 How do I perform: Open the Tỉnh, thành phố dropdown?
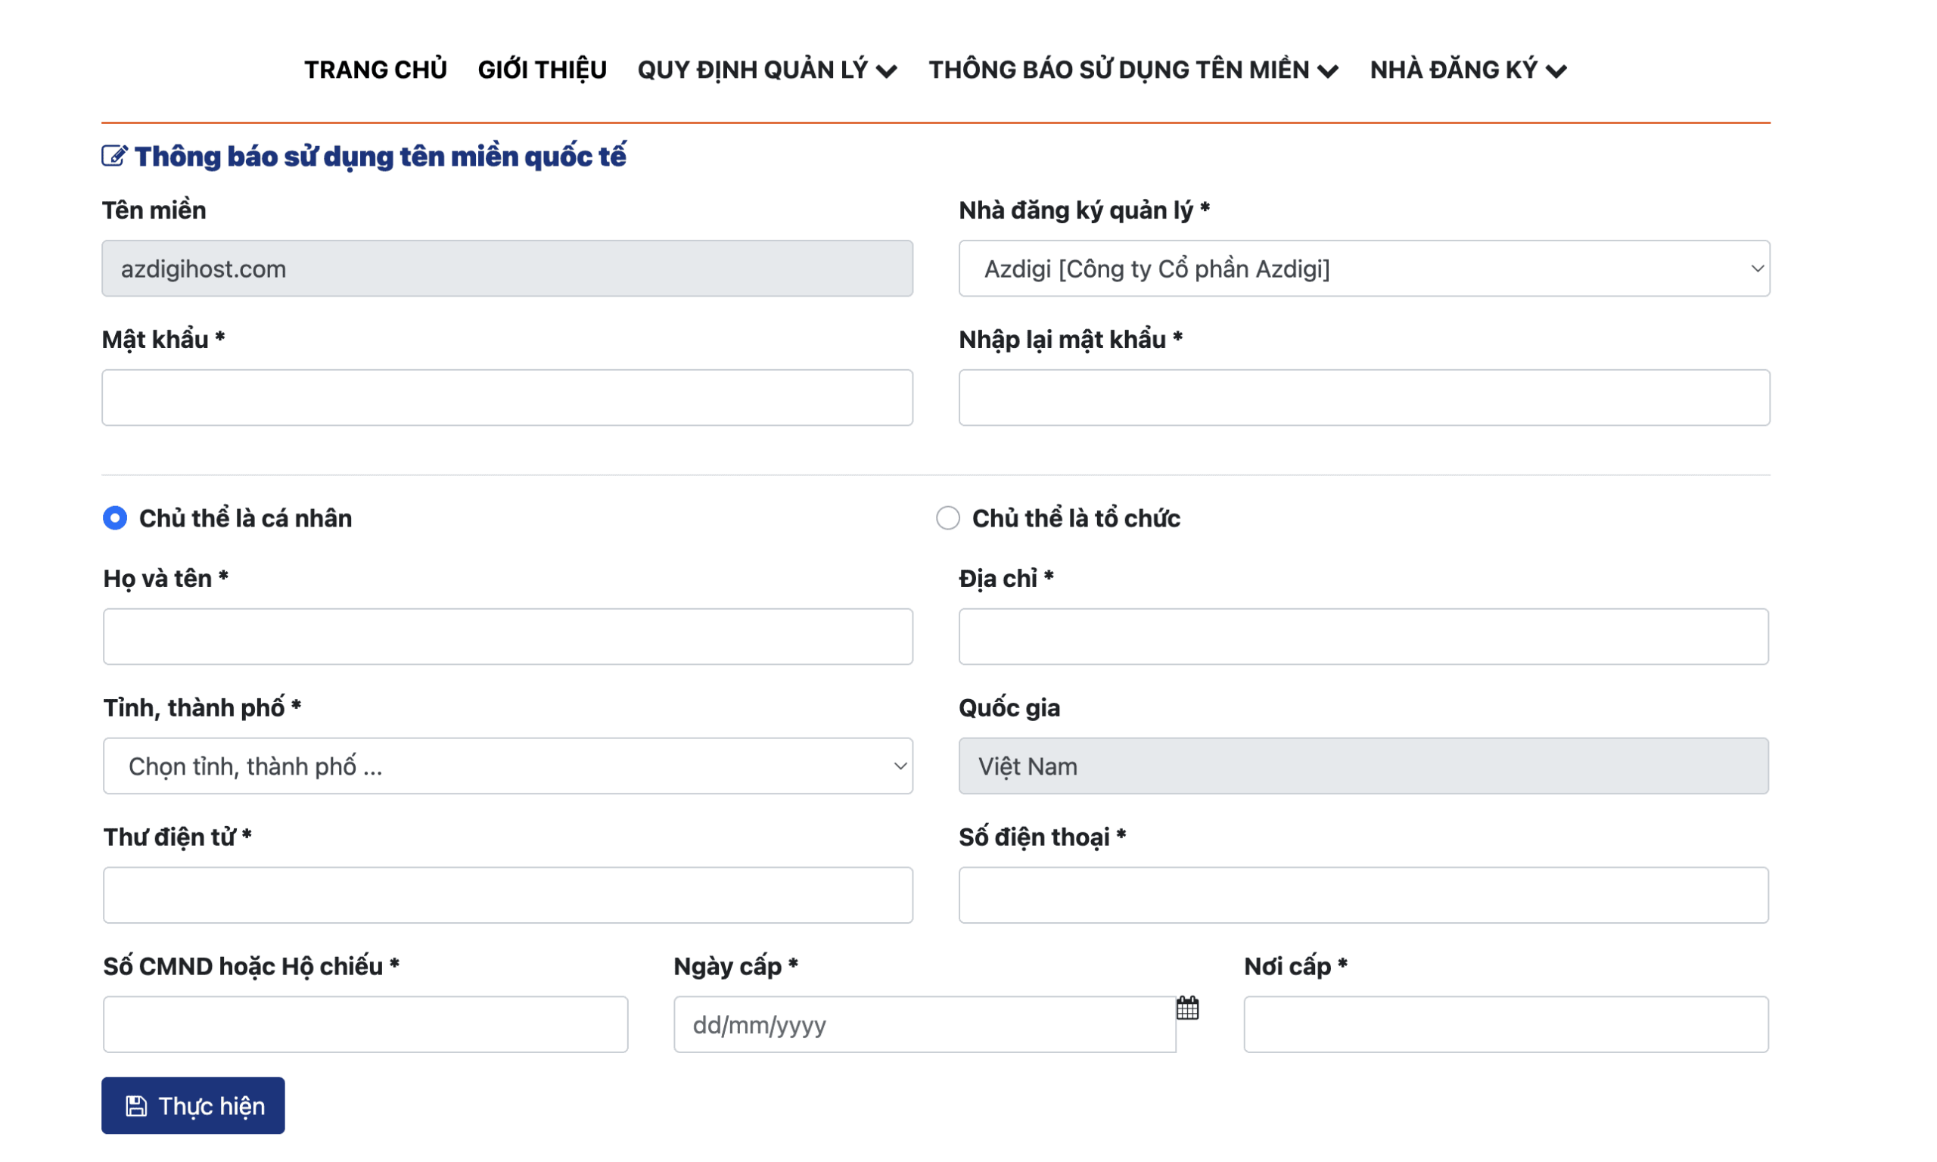pos(508,766)
